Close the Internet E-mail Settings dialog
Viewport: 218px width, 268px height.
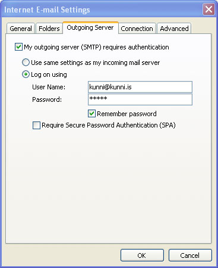tap(208, 9)
